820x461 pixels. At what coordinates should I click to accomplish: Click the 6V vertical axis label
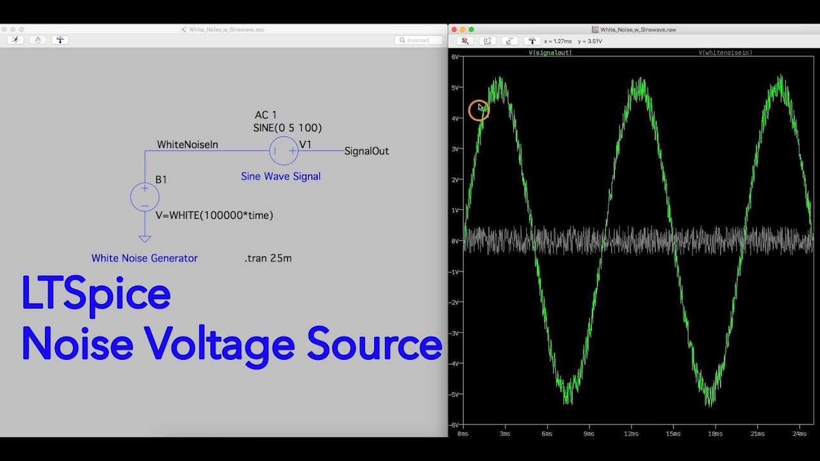tap(455, 57)
